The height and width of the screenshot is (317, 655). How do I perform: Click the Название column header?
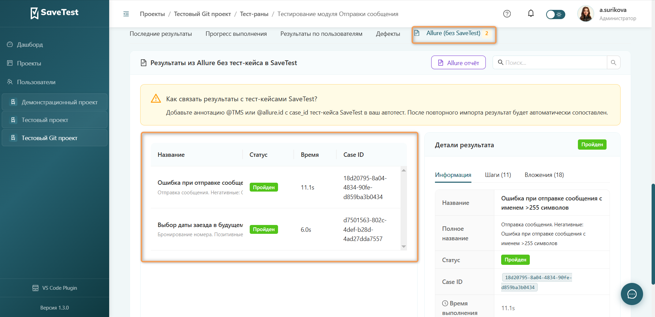click(171, 155)
